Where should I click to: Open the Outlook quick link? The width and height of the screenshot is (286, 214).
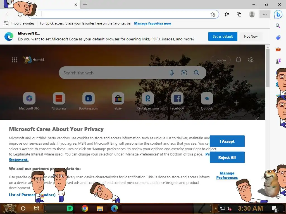207,101
